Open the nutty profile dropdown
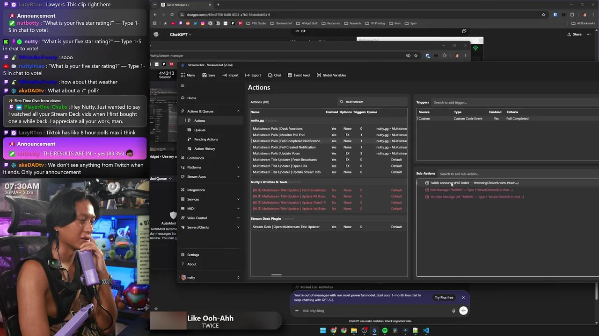 click(x=211, y=277)
